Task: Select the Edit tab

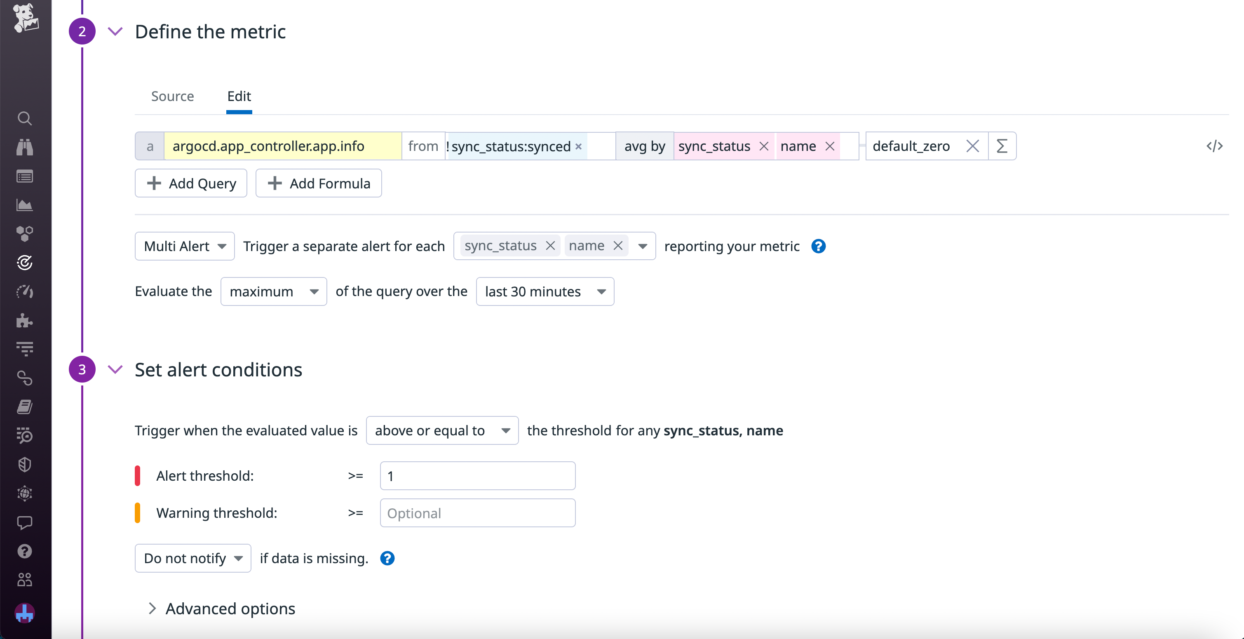Action: pyautogui.click(x=239, y=96)
